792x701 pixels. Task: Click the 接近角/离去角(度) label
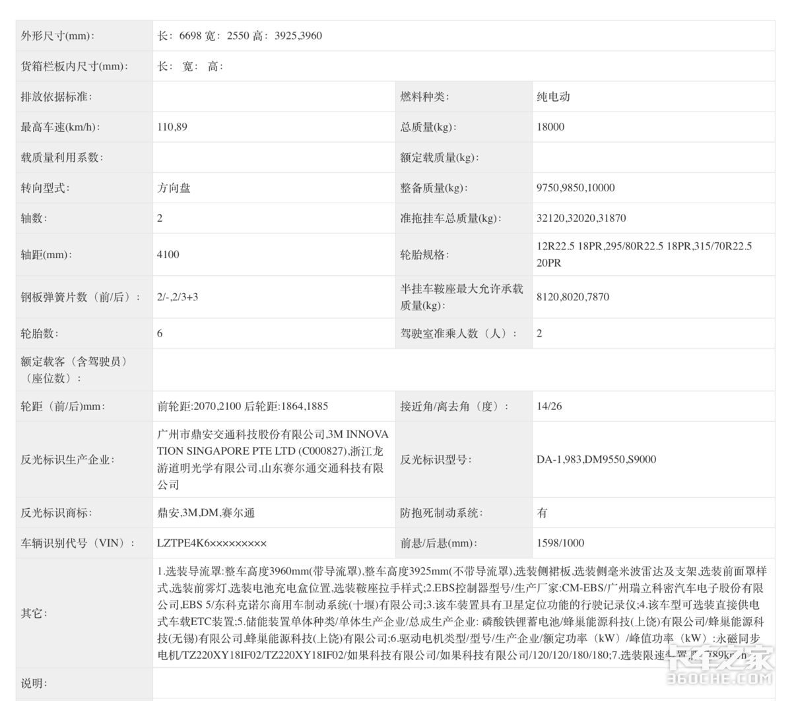pos(455,406)
